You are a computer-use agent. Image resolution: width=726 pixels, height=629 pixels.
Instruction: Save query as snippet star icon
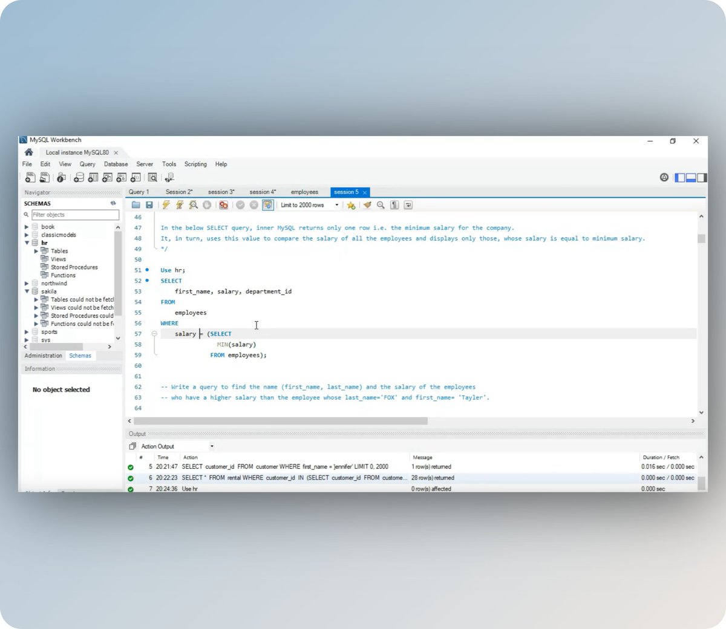(351, 205)
